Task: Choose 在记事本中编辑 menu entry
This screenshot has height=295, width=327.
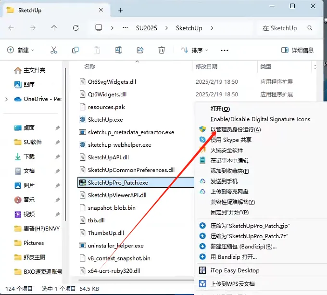Action: [229, 161]
